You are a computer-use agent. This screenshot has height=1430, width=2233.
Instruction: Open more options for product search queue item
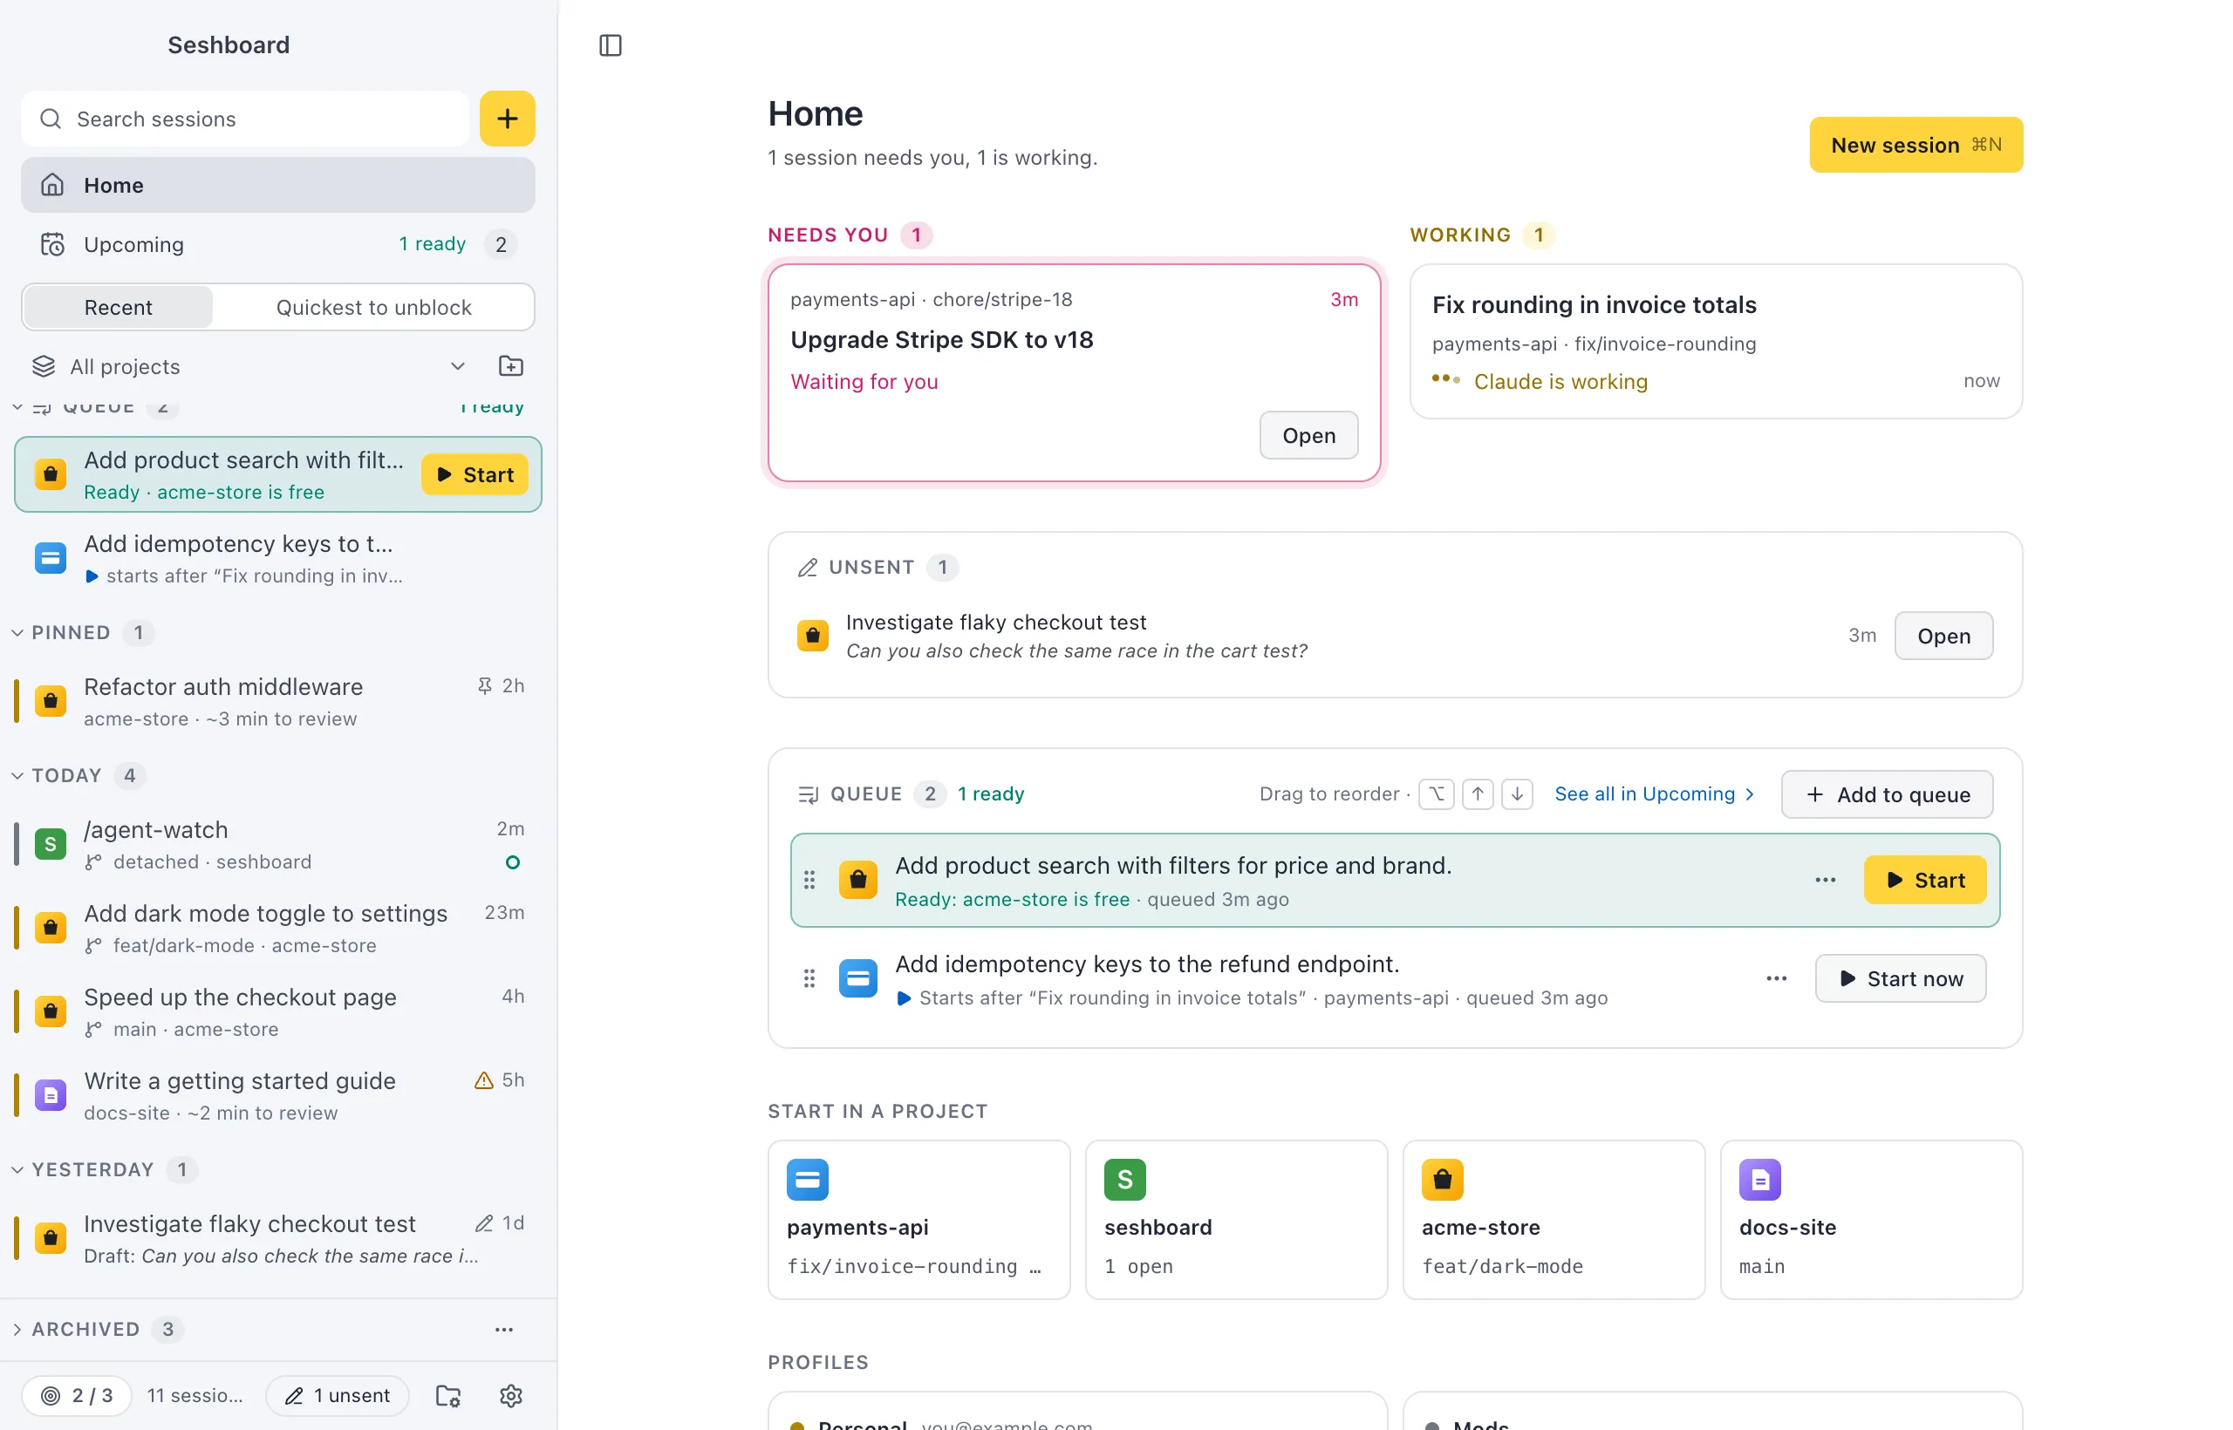pyautogui.click(x=1824, y=879)
